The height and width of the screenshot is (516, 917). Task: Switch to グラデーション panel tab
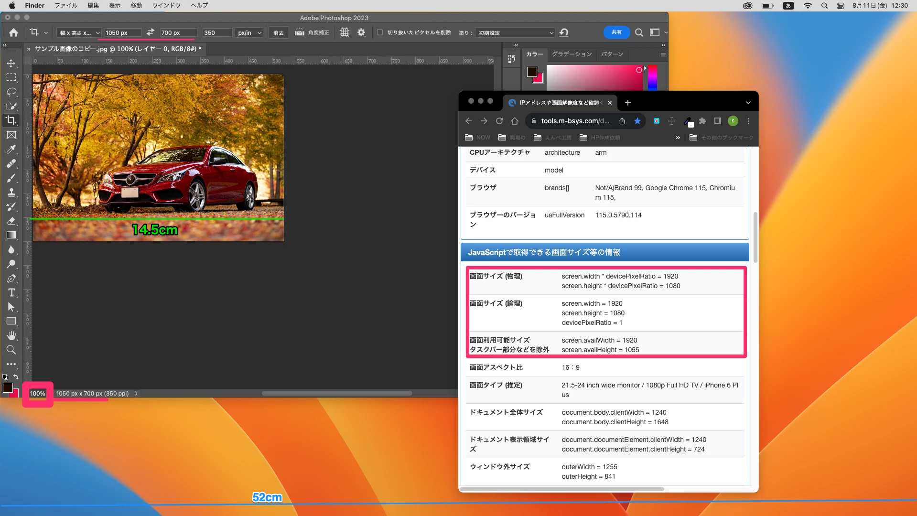click(x=572, y=54)
